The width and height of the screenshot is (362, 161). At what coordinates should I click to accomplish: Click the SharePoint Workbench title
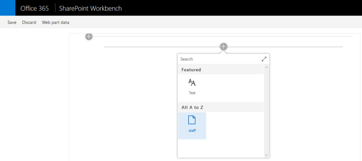point(90,8)
